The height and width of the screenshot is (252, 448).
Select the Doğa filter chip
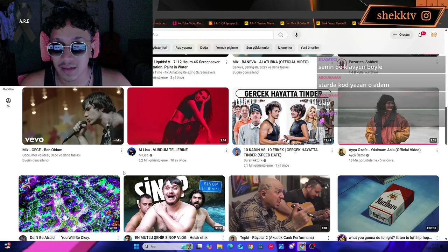tap(204, 48)
